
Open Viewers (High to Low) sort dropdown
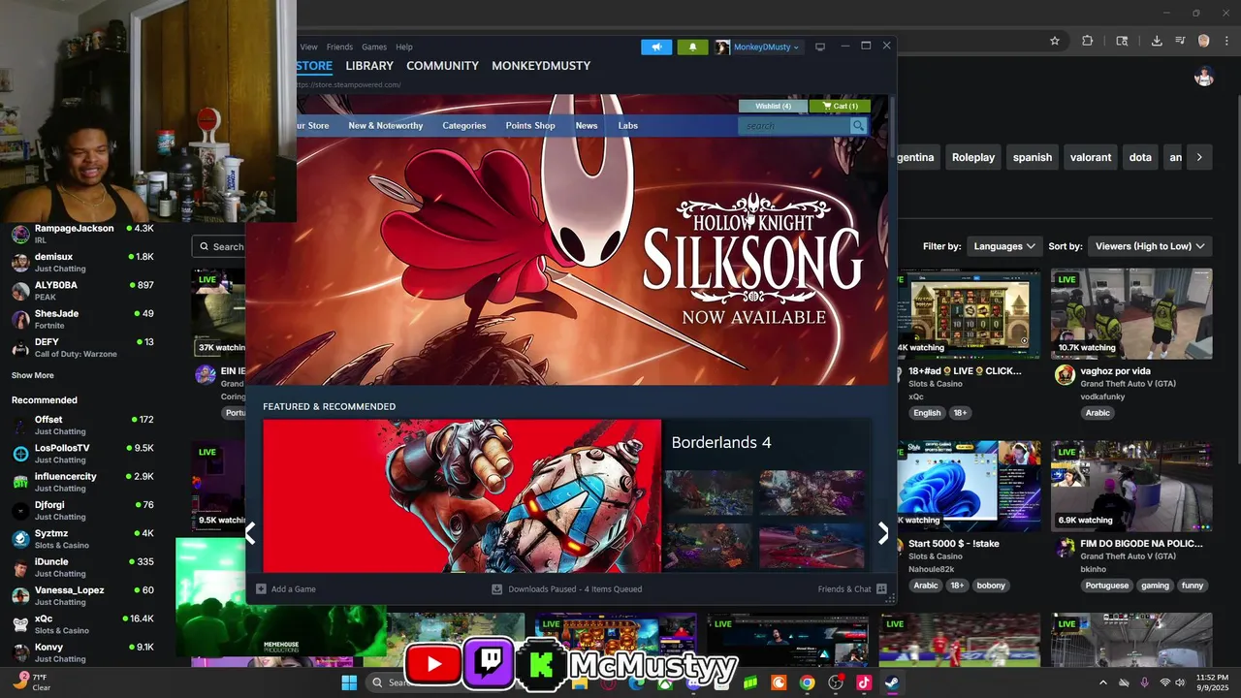(x=1150, y=246)
